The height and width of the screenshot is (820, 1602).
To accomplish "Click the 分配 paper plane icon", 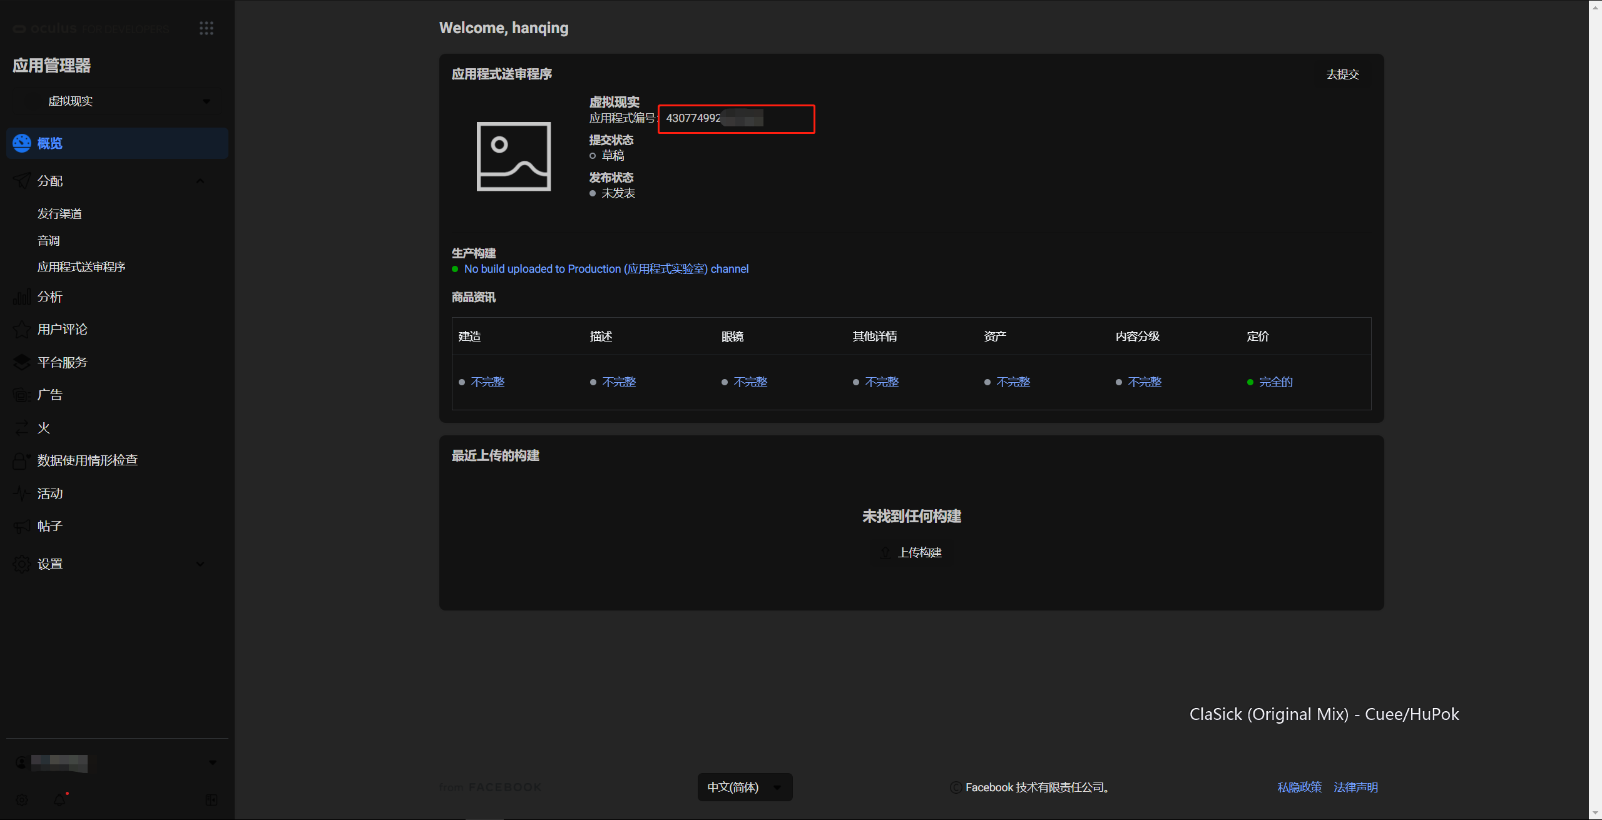I will pyautogui.click(x=22, y=181).
